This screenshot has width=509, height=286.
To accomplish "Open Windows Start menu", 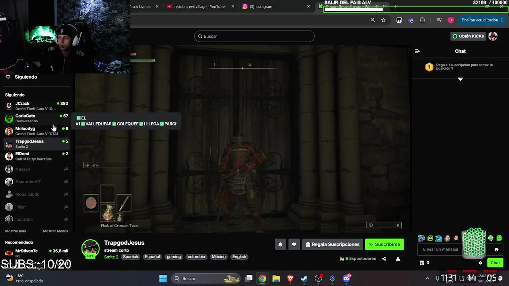I will 163,278.
